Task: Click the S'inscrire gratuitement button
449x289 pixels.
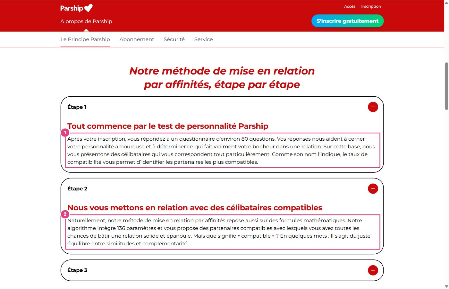Action: pos(347,21)
